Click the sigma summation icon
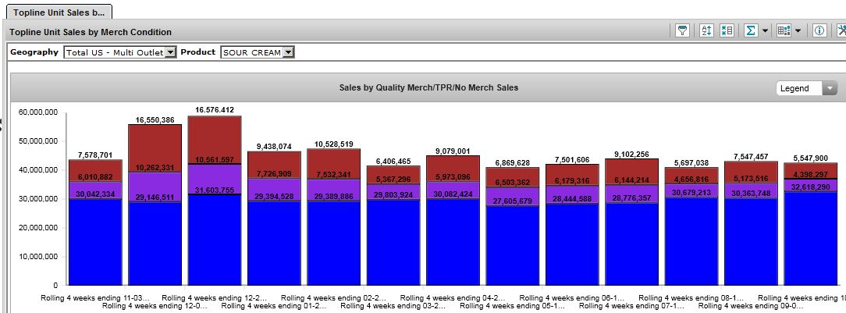This screenshot has width=846, height=313. (x=751, y=31)
